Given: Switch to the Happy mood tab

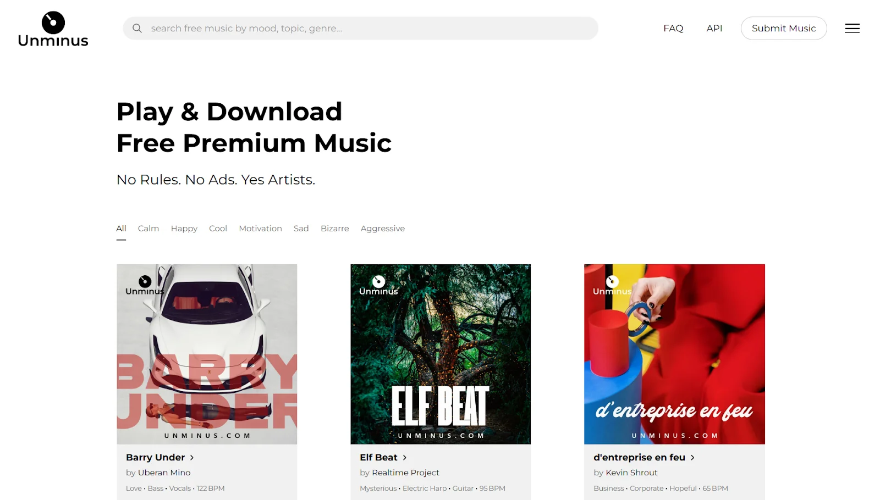Looking at the screenshot, I should [x=184, y=228].
